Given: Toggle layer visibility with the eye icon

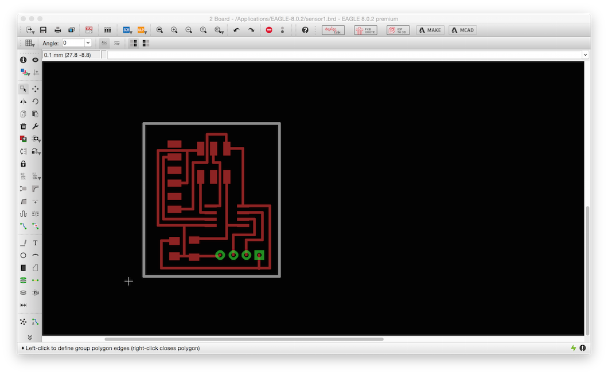Looking at the screenshot, I should pyautogui.click(x=36, y=60).
